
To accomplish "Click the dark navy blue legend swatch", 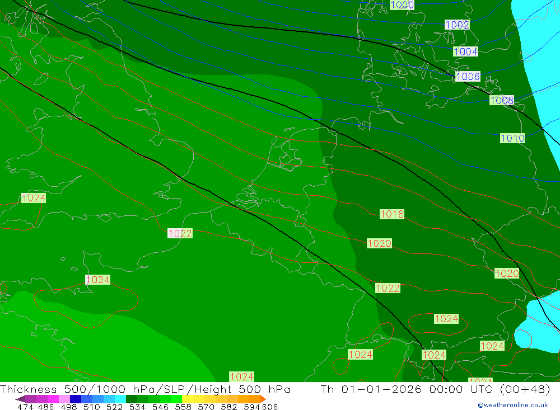I will pos(76,399).
